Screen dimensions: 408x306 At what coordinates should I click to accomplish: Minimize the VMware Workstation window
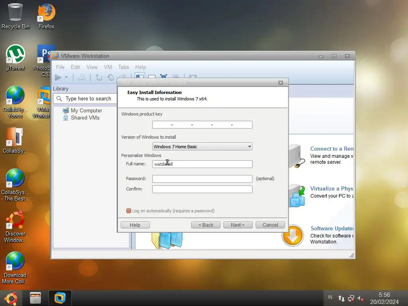(321, 56)
